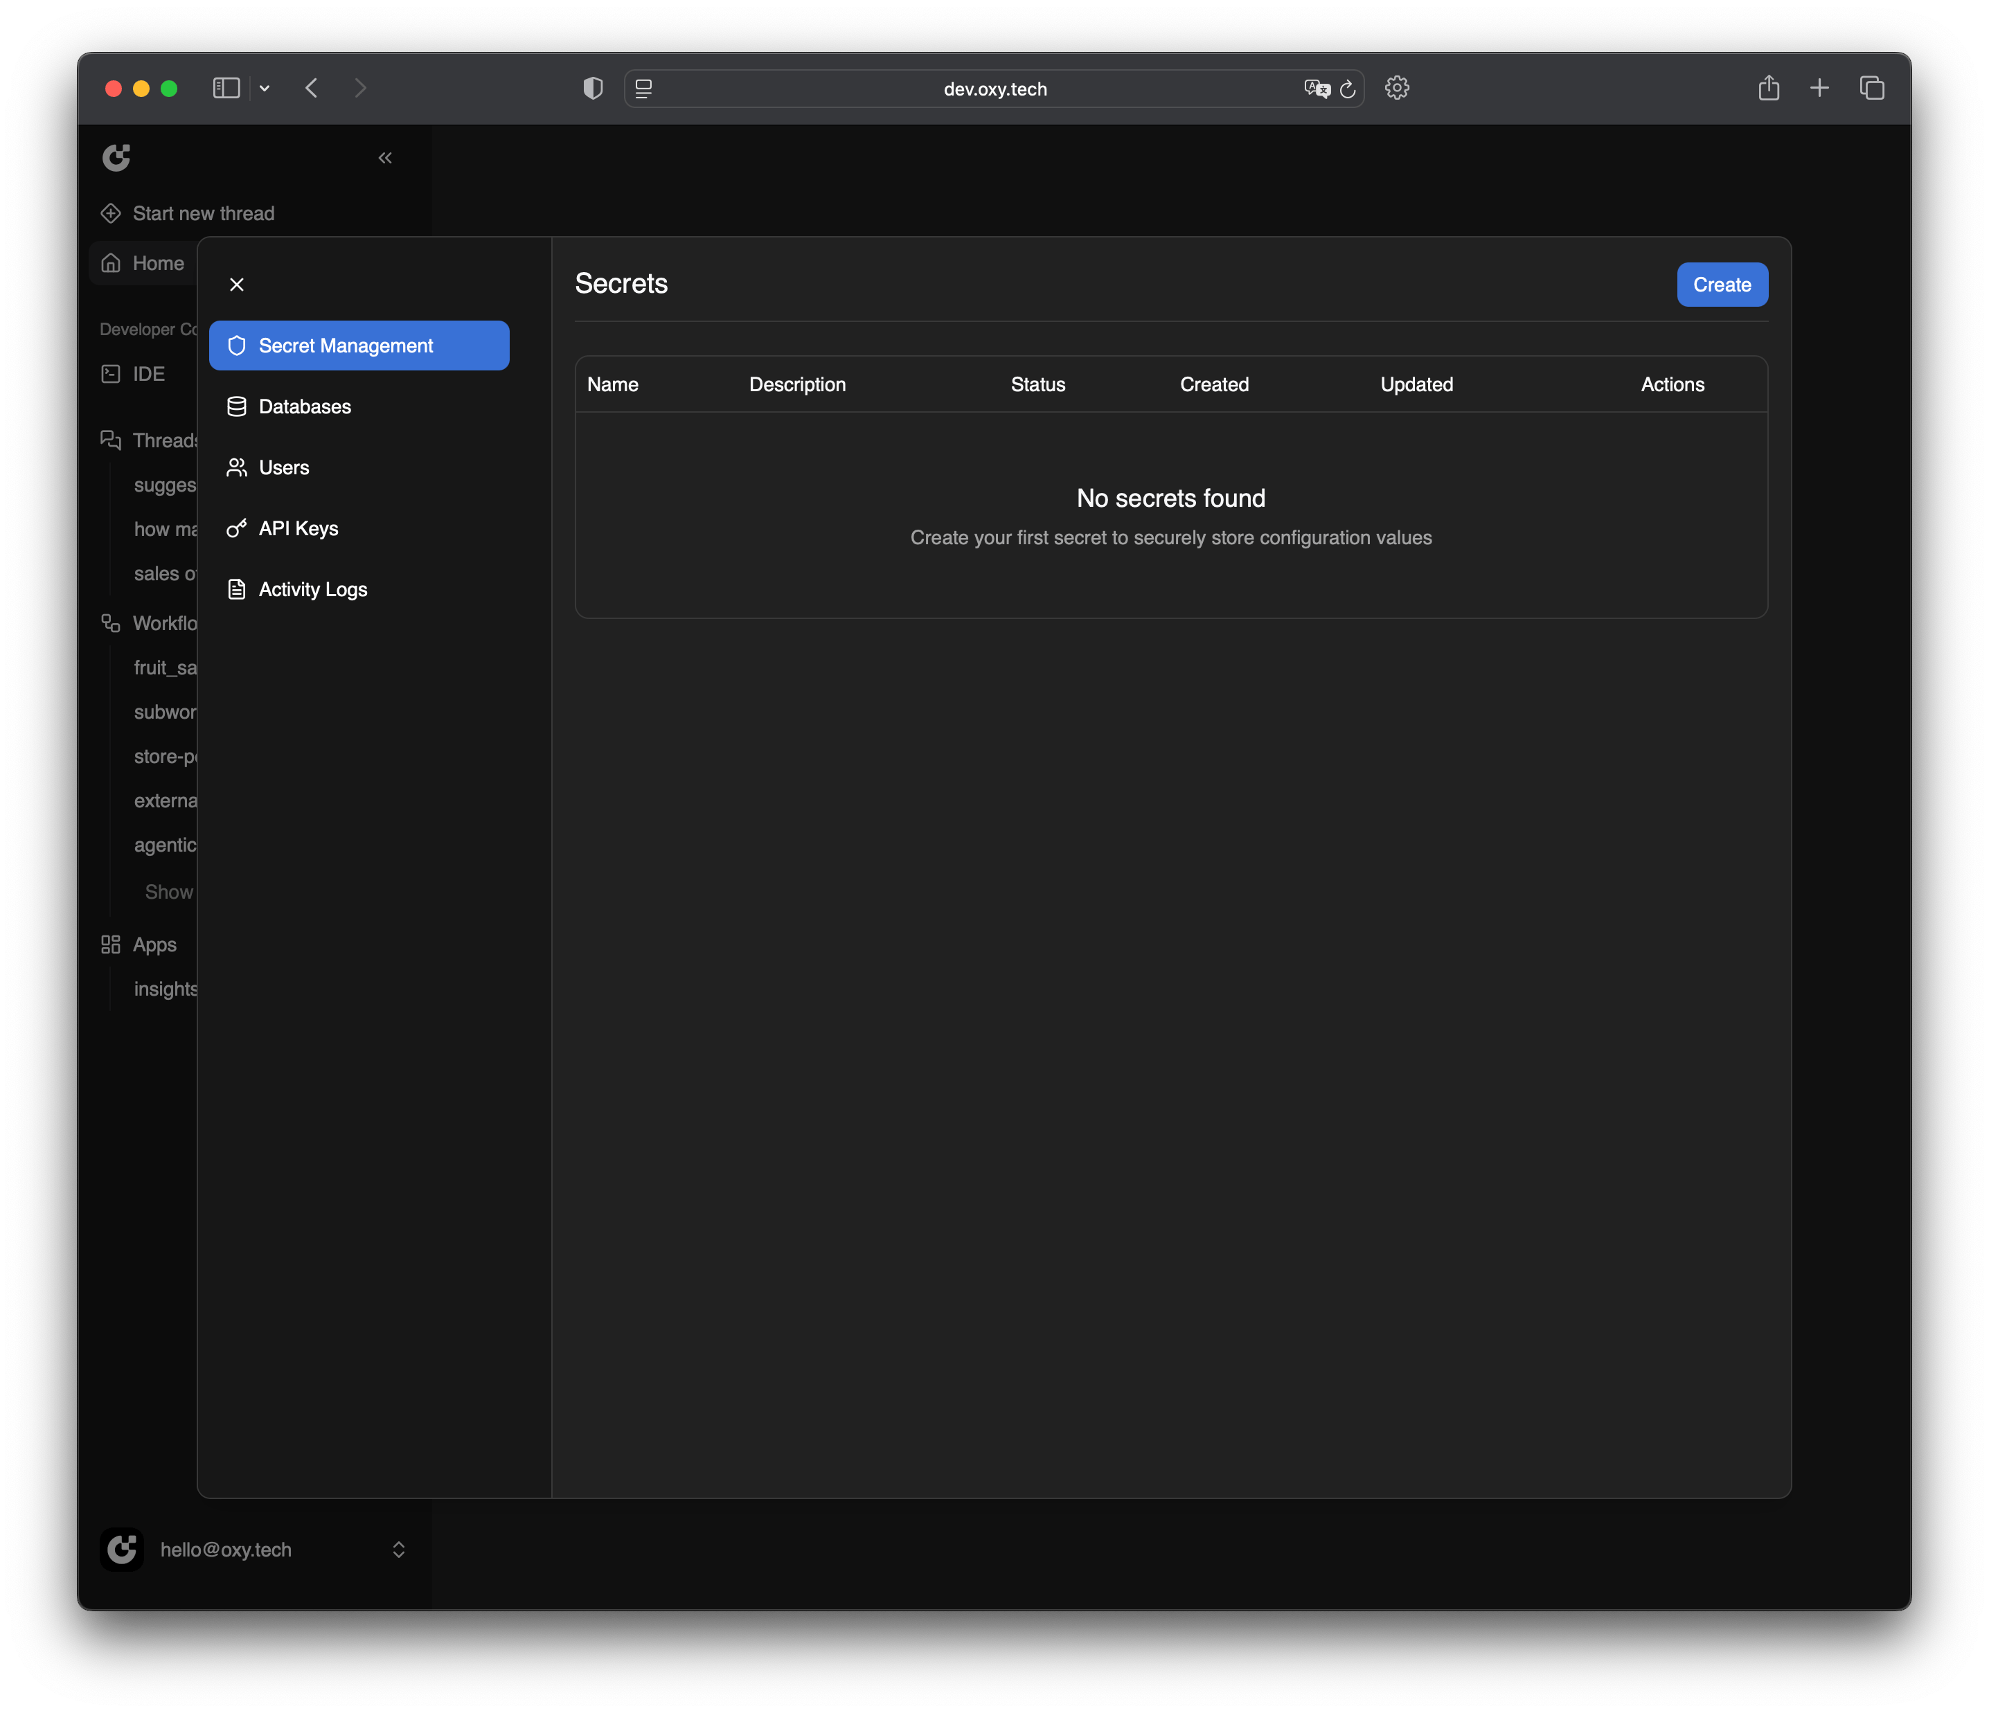Open Safari sidebar toggle icon
The width and height of the screenshot is (1989, 1713).
tap(226, 89)
